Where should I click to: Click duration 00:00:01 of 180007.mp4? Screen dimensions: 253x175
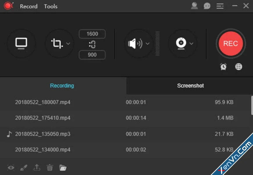pyautogui.click(x=136, y=102)
